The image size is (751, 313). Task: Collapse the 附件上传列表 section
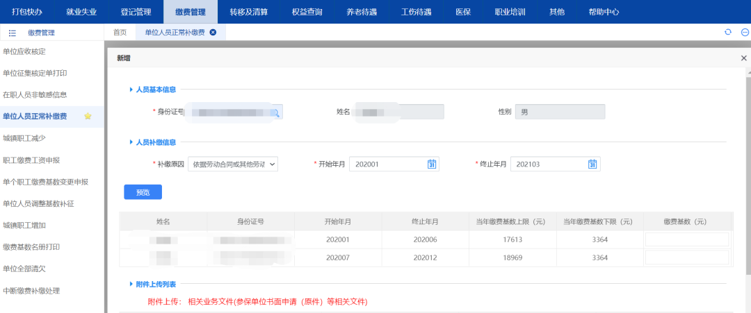[x=131, y=285]
